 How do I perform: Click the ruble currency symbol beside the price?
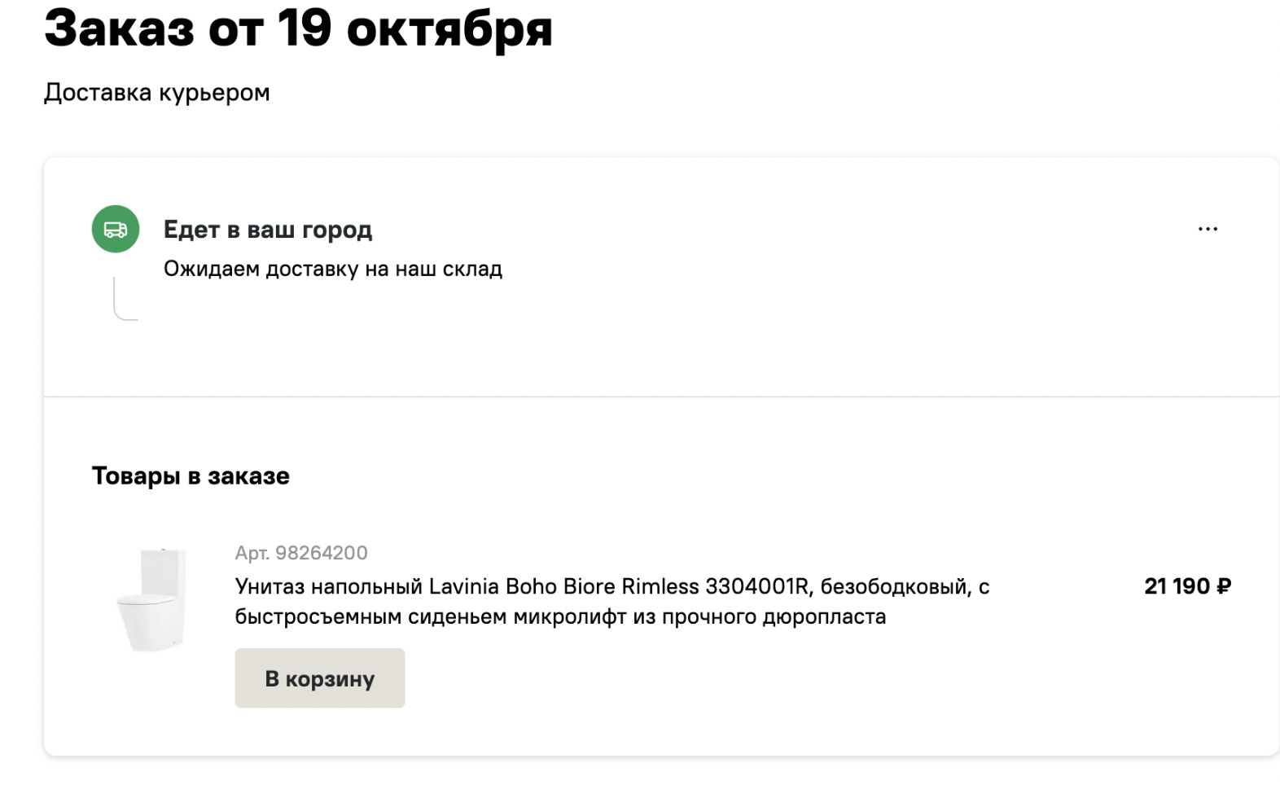[1224, 586]
